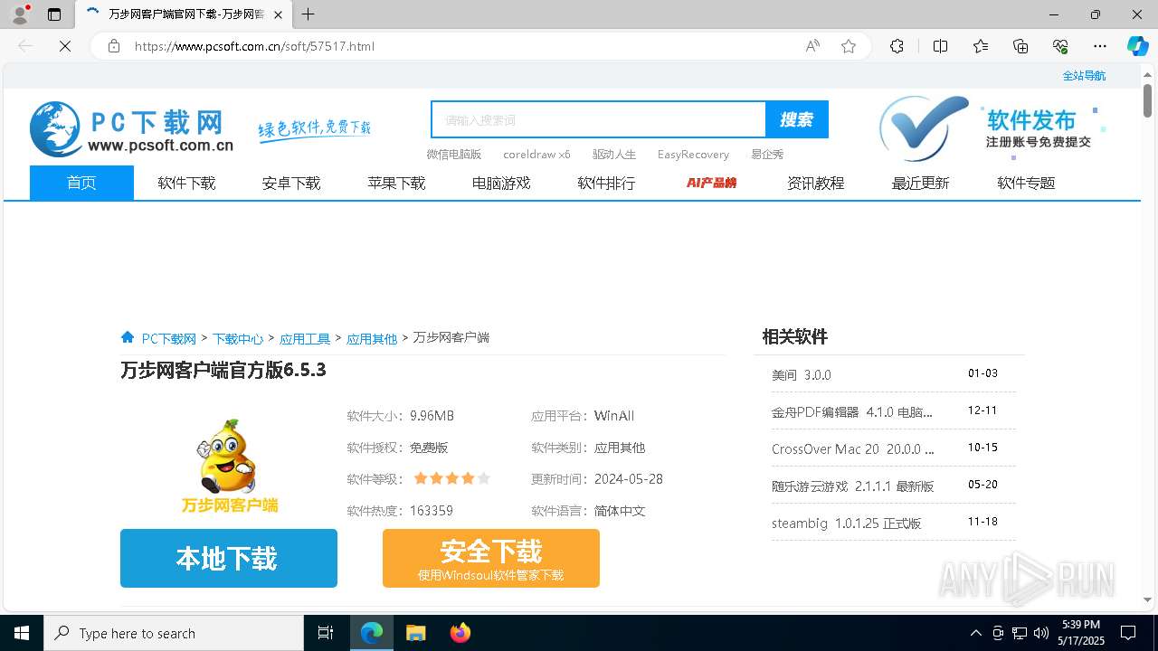
Task: Open the Collections icon
Action: (x=1020, y=46)
